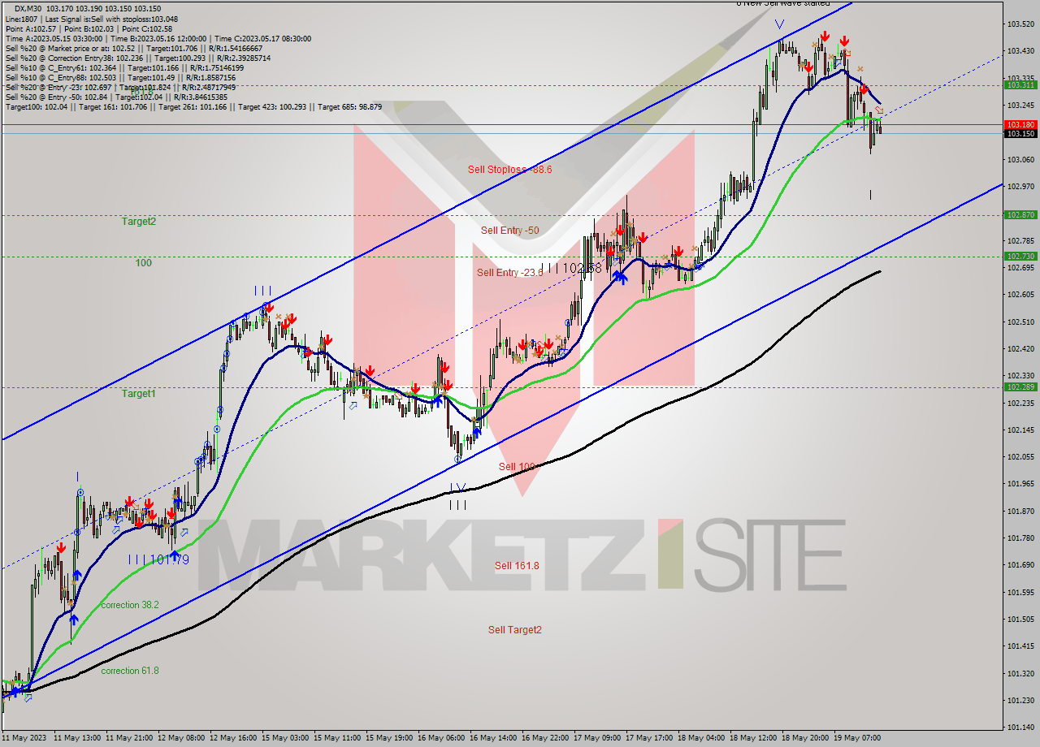Click the black 103.150 current price tag
Screen dimensions: 1040x747
click(1020, 133)
